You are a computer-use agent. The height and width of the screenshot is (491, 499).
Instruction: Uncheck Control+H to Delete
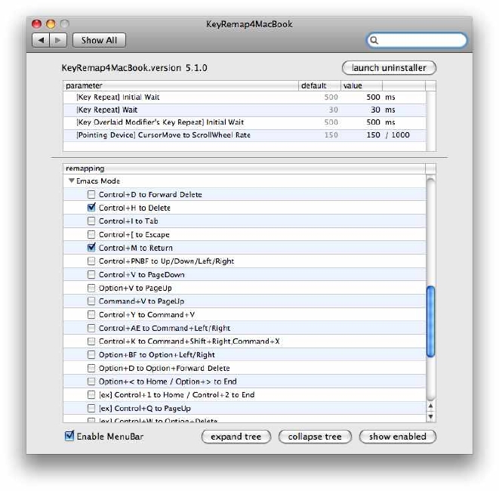coord(91,208)
